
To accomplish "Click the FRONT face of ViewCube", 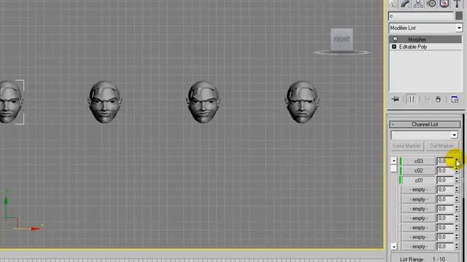I will 341,39.
